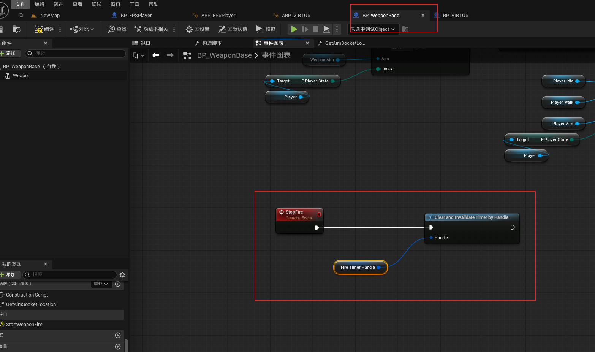The height and width of the screenshot is (352, 595).
Task: Open the 编辑 menu
Action: tap(40, 4)
